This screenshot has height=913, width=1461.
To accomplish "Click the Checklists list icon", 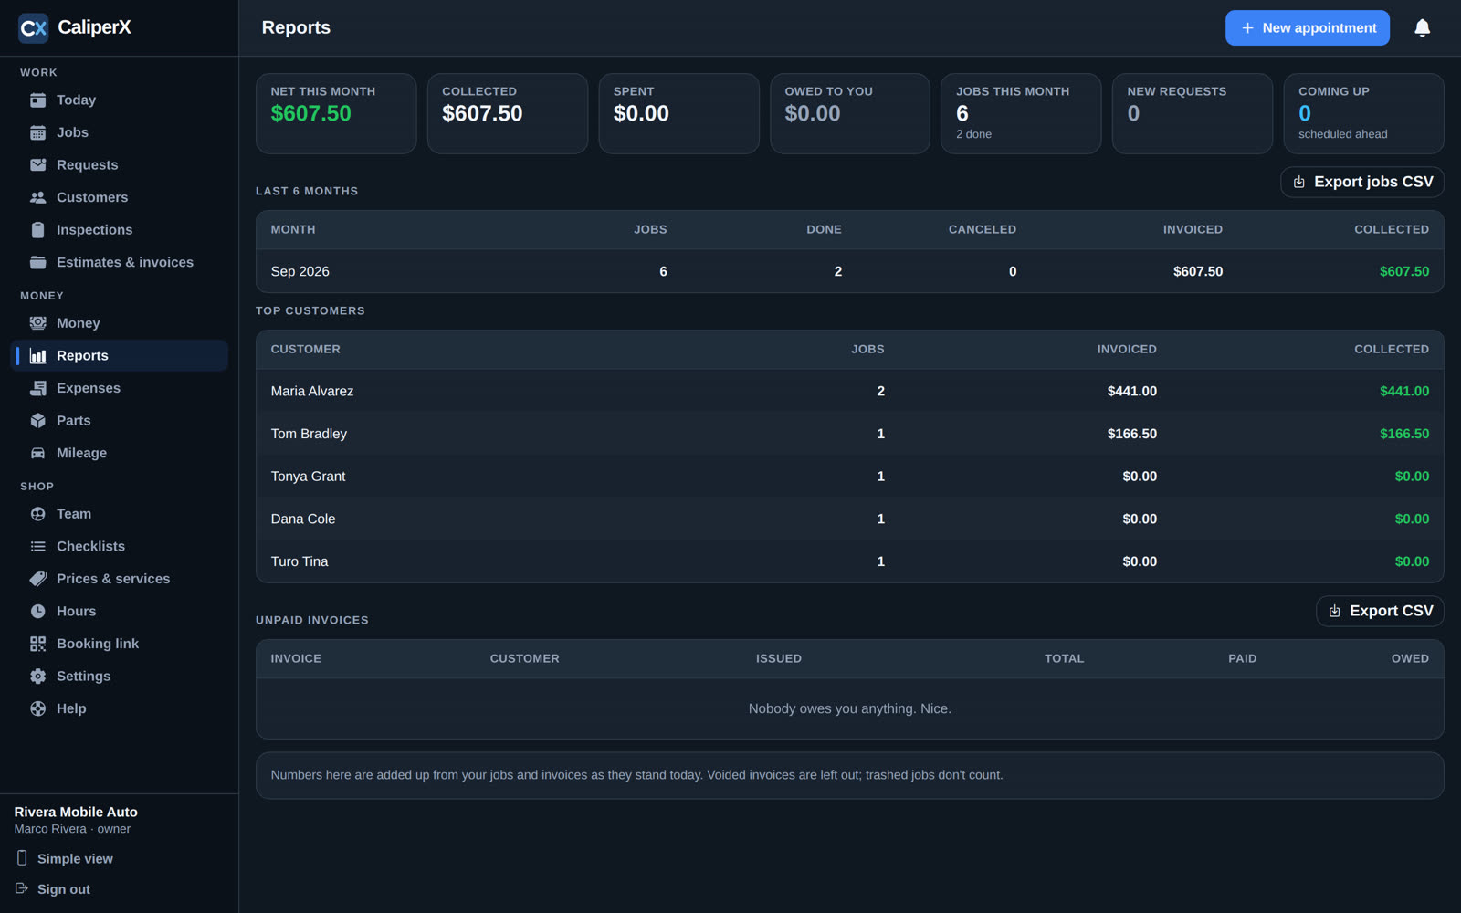I will click(37, 547).
